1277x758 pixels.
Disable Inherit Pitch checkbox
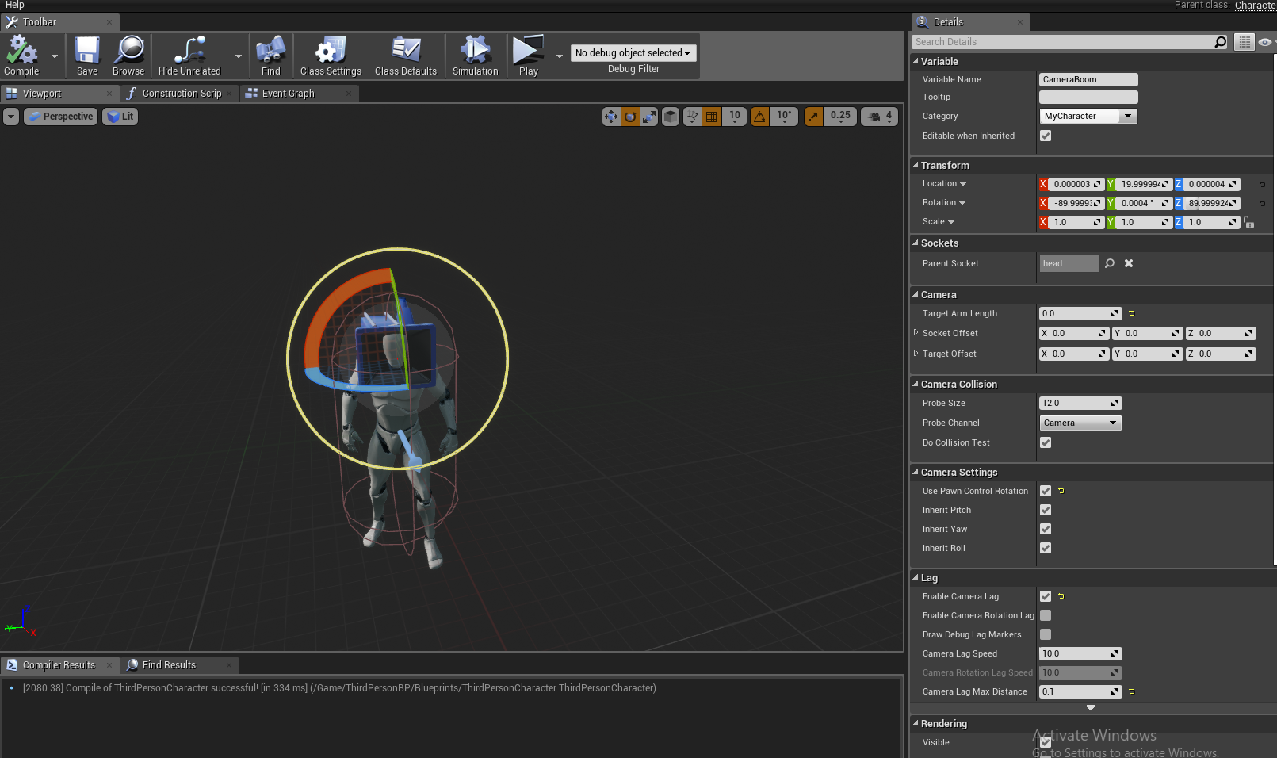pyautogui.click(x=1046, y=511)
